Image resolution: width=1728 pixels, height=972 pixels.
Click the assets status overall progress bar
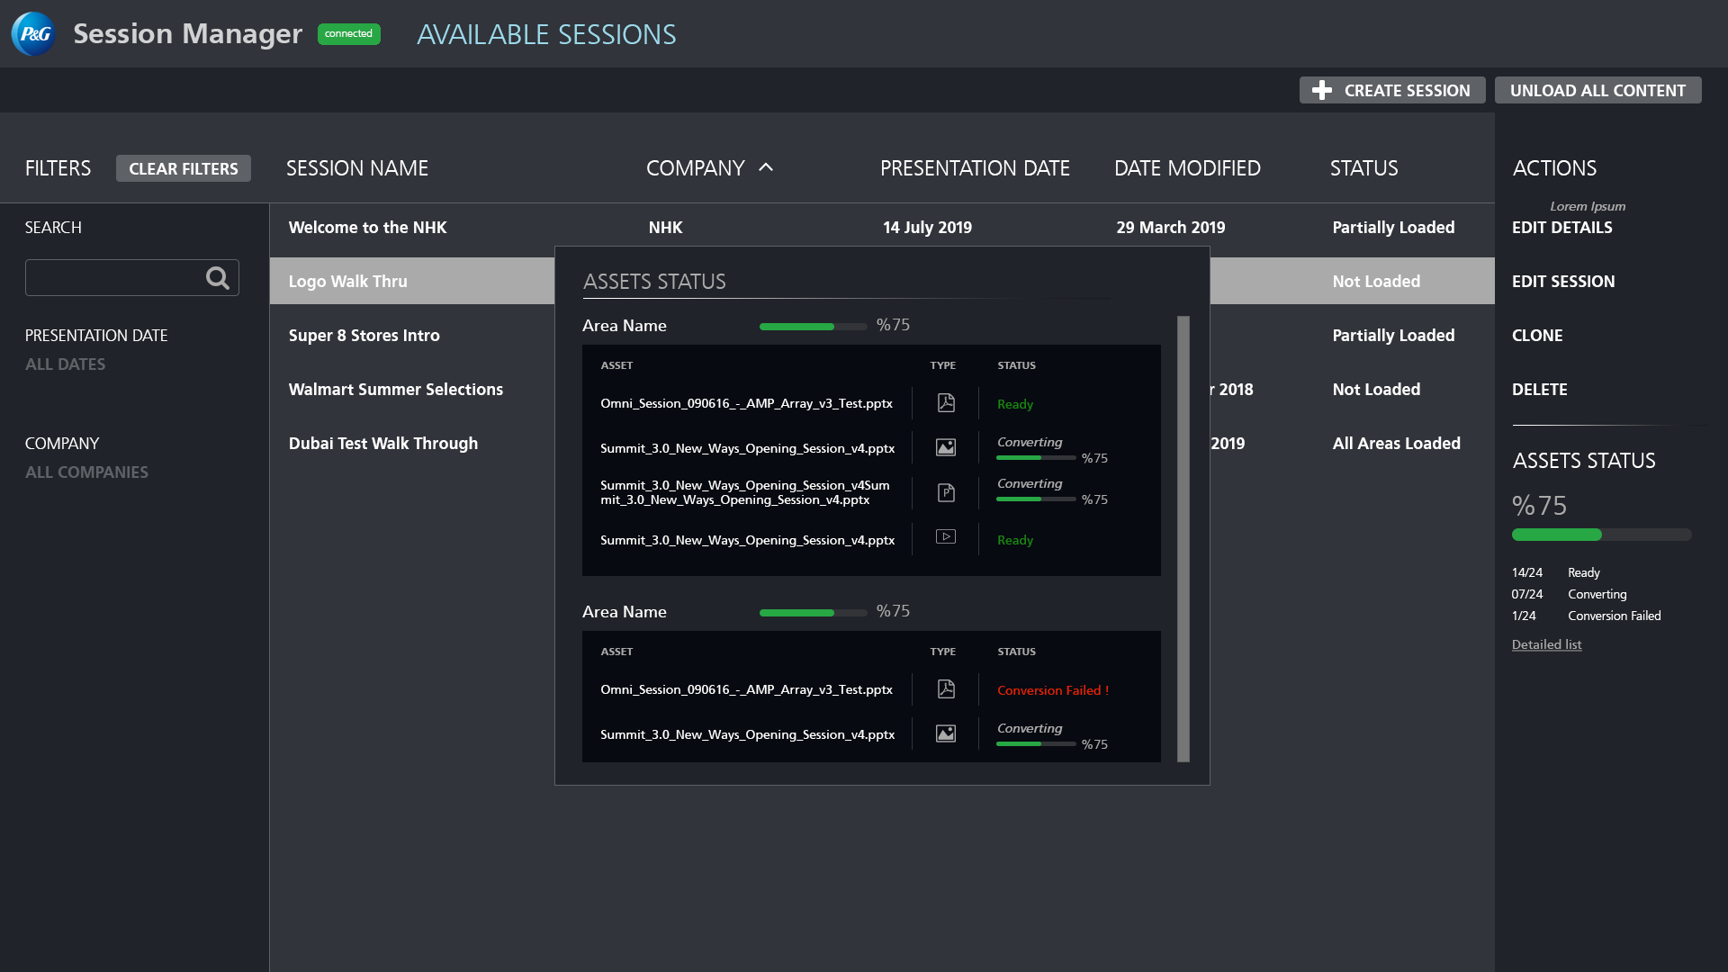click(1600, 535)
